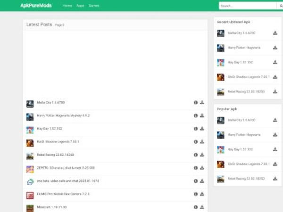The height and width of the screenshot is (212, 283).
Task: Download Mafia City in Recent Updated Apk
Action: coord(275,33)
